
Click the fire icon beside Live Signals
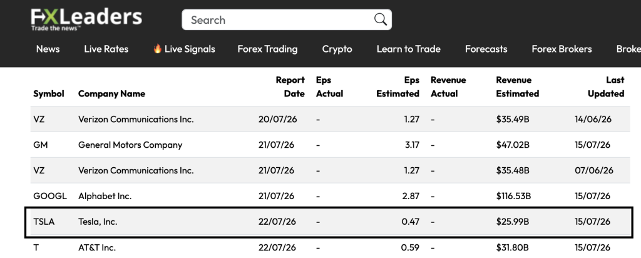click(x=157, y=49)
